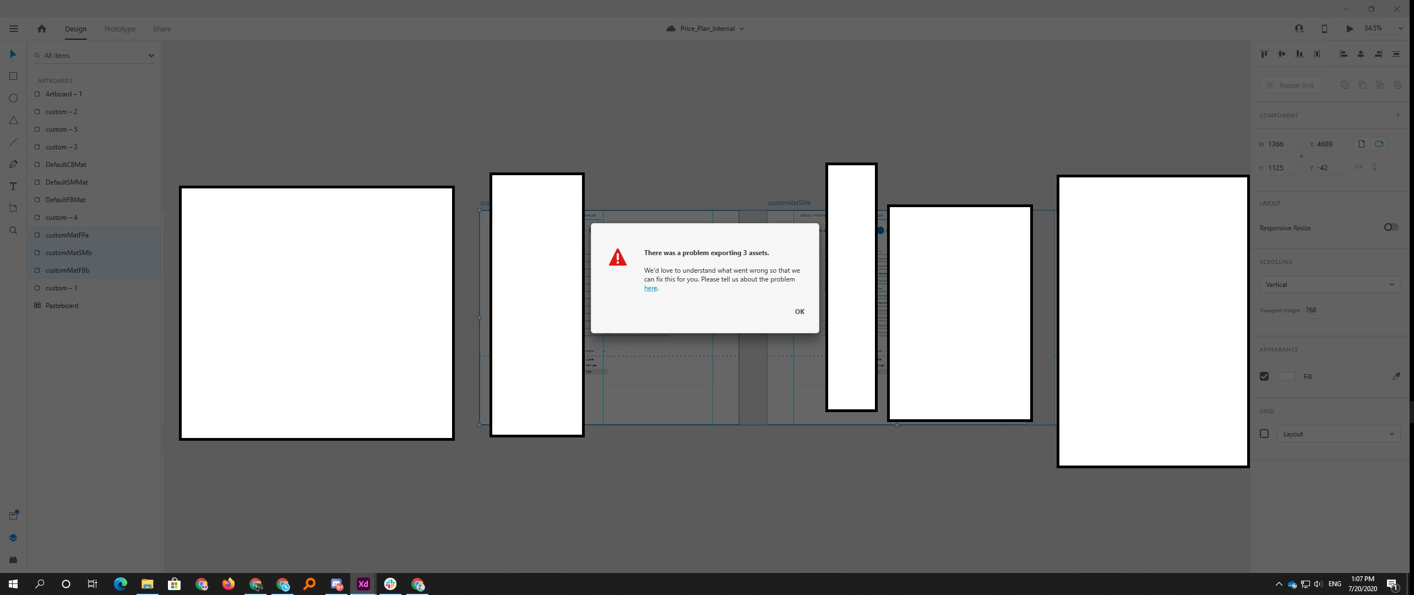
Task: Enable the Grid Layout checkbox
Action: pos(1264,434)
